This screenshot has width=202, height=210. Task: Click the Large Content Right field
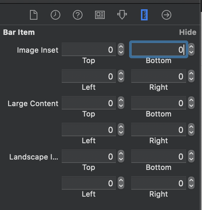coord(159,129)
